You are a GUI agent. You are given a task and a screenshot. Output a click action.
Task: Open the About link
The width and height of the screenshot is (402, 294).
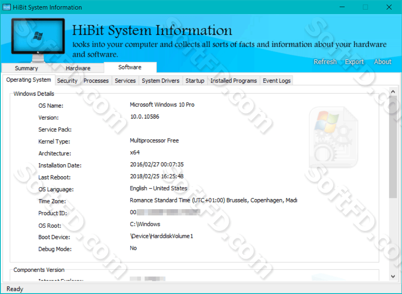pos(382,62)
